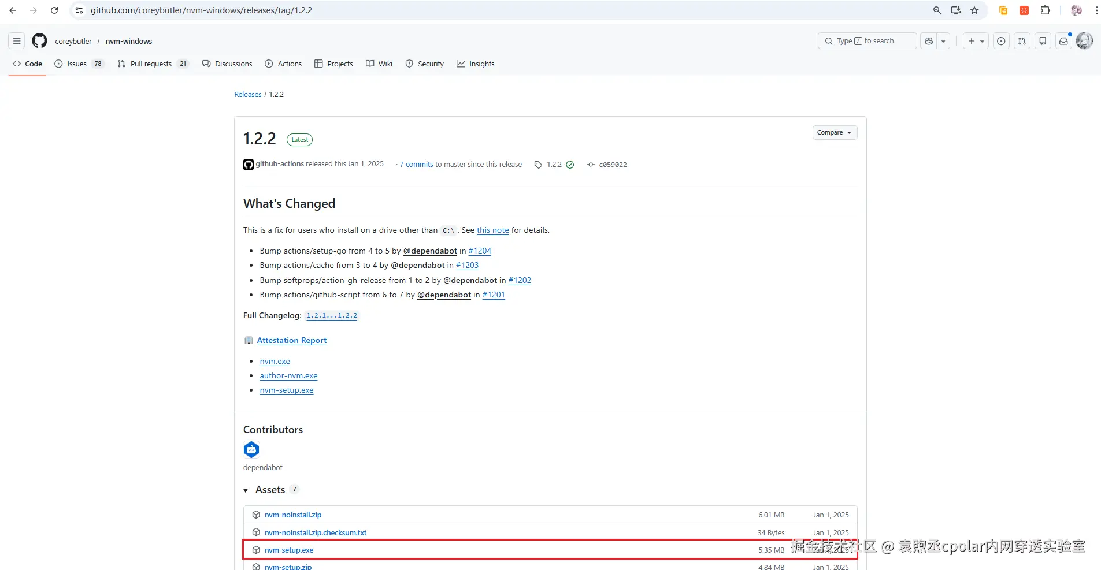Open nvm-setup.exe attestation link in report list
The image size is (1101, 570).
(287, 390)
